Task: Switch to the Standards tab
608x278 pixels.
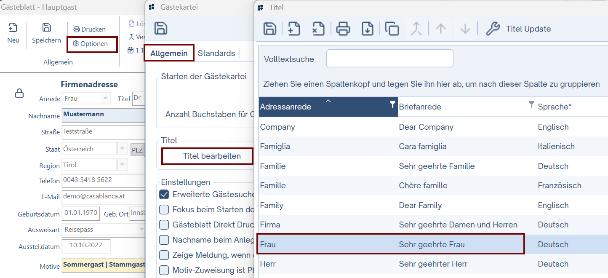Action: point(216,53)
